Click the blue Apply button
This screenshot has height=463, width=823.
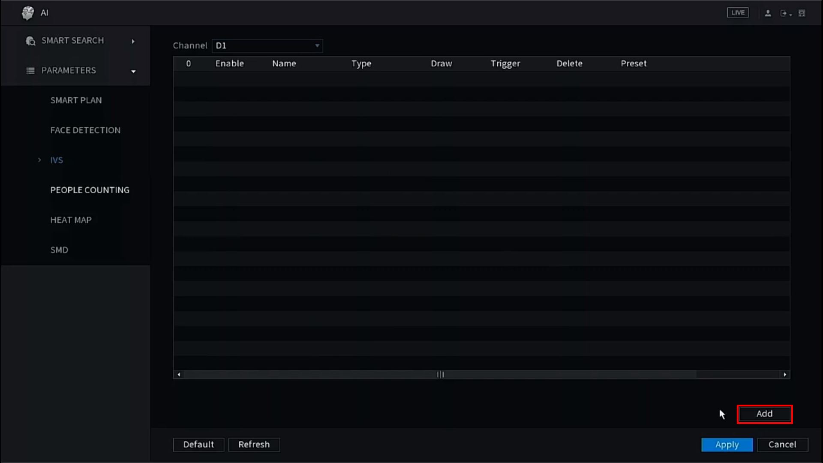[x=727, y=445]
